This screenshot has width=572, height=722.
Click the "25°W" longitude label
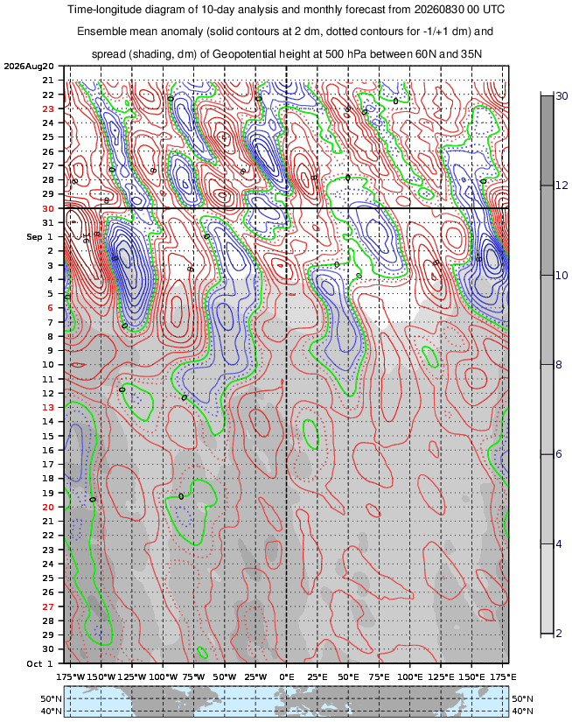(x=255, y=676)
